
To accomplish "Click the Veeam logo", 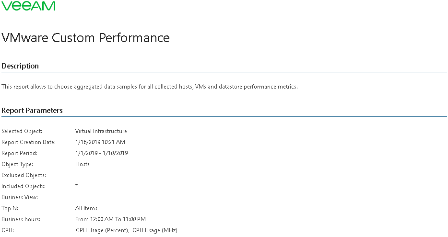I will (28, 6).
